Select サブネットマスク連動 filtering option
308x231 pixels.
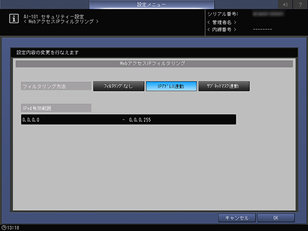point(224,86)
